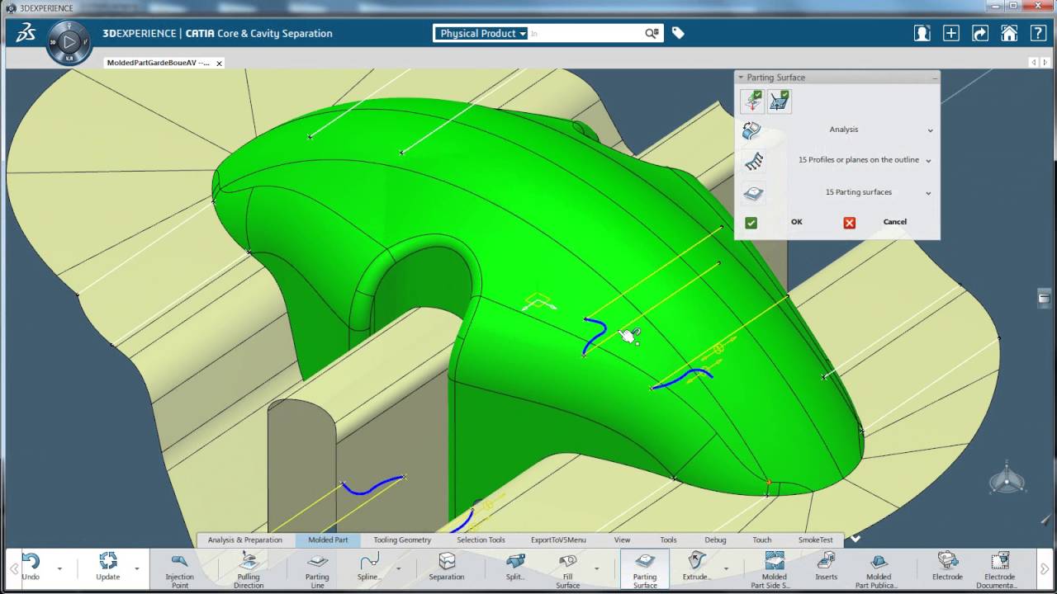Switch to Molded Part tab
The width and height of the screenshot is (1057, 594).
[x=329, y=540]
